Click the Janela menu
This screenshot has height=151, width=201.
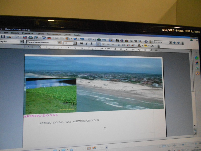point(68,35)
